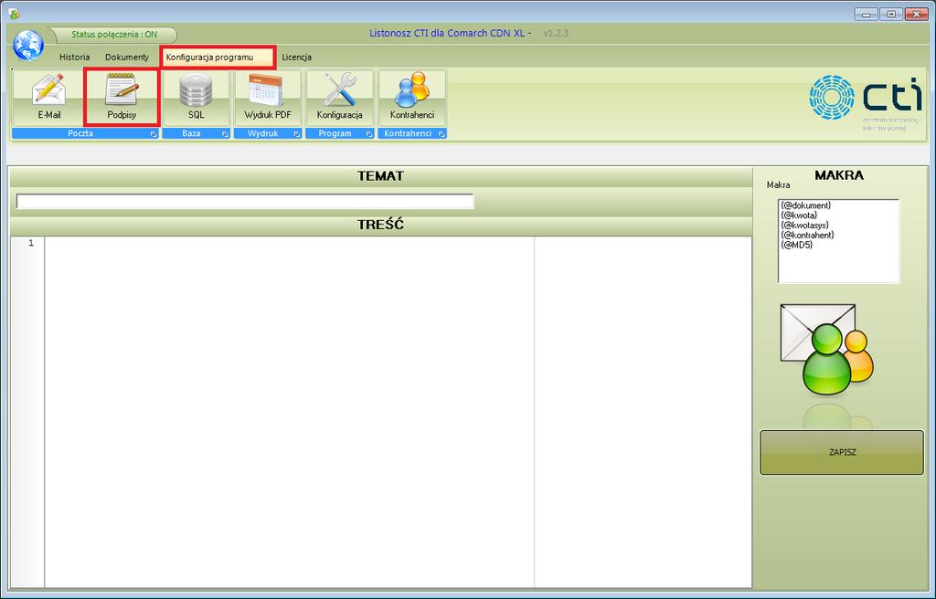
Task: Click the title bar application icon
Action: [x=14, y=13]
